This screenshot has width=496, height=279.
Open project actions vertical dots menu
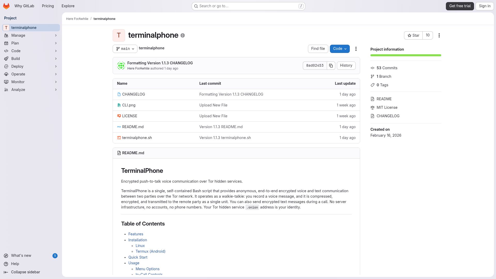439,35
